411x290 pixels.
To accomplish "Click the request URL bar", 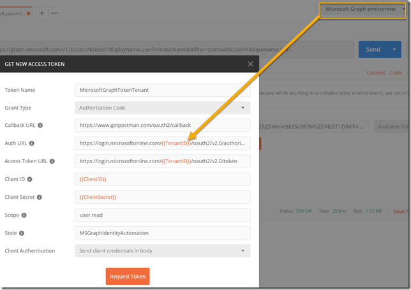I will 177,50.
